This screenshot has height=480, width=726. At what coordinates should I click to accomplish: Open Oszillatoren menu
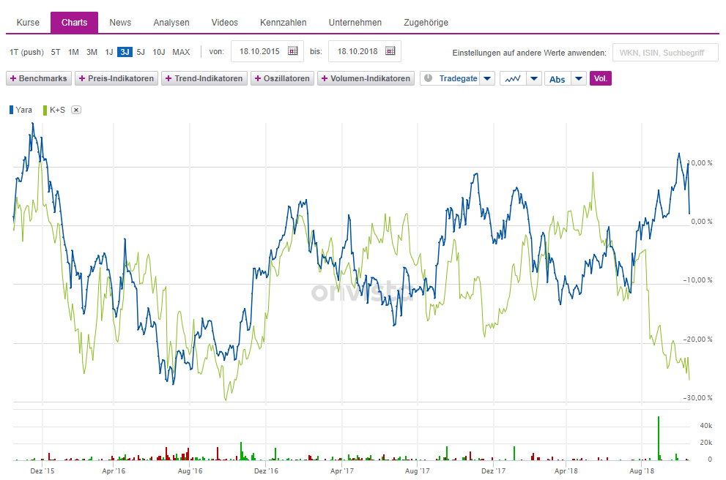[283, 78]
